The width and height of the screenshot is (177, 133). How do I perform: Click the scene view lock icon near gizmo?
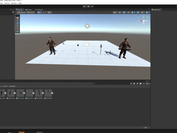coord(147,17)
